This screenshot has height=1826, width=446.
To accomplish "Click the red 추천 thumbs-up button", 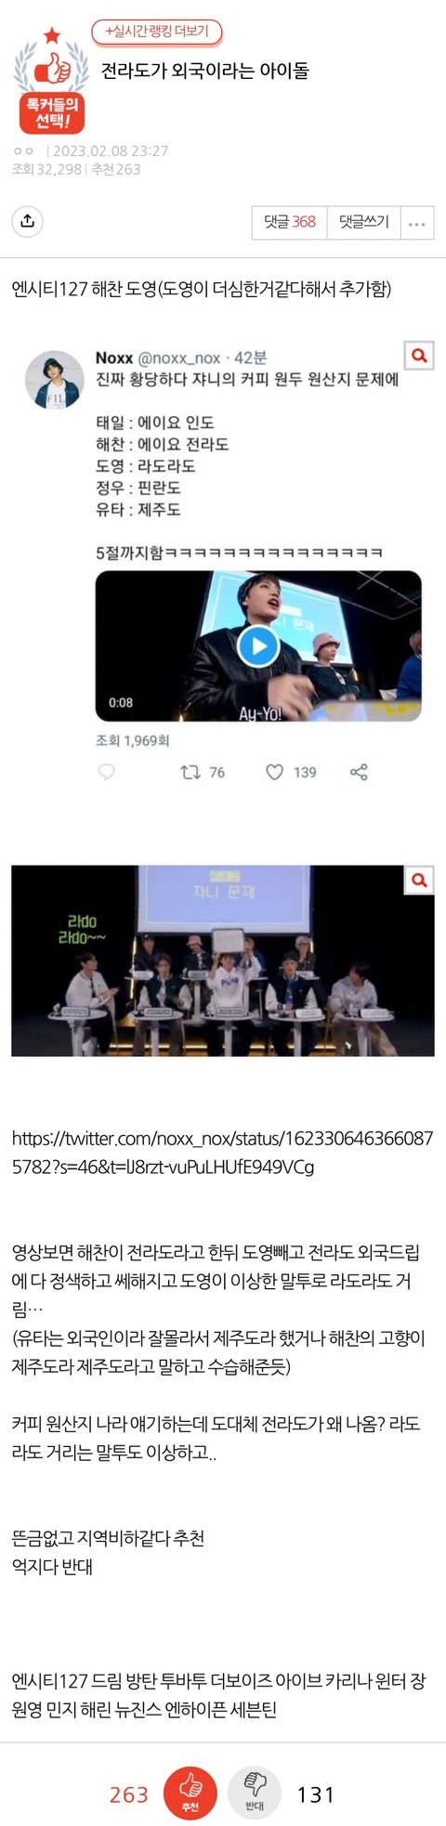I will tap(190, 1793).
